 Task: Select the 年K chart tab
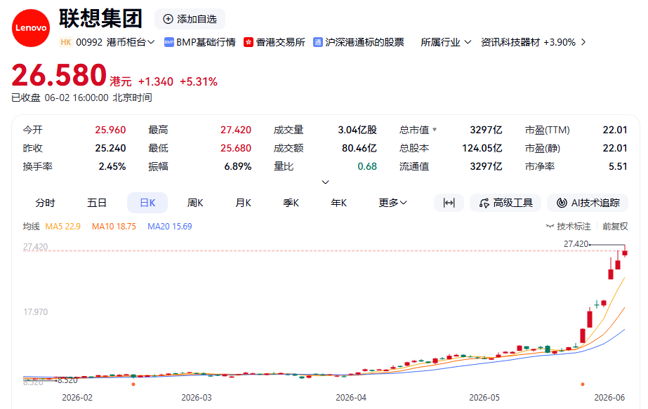[339, 203]
